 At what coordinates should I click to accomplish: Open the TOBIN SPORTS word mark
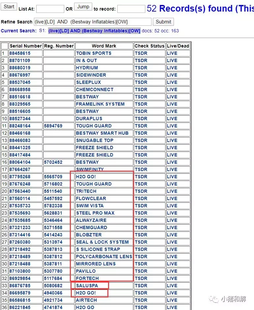click(94, 53)
